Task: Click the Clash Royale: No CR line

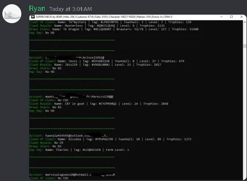Action: pos(46,143)
